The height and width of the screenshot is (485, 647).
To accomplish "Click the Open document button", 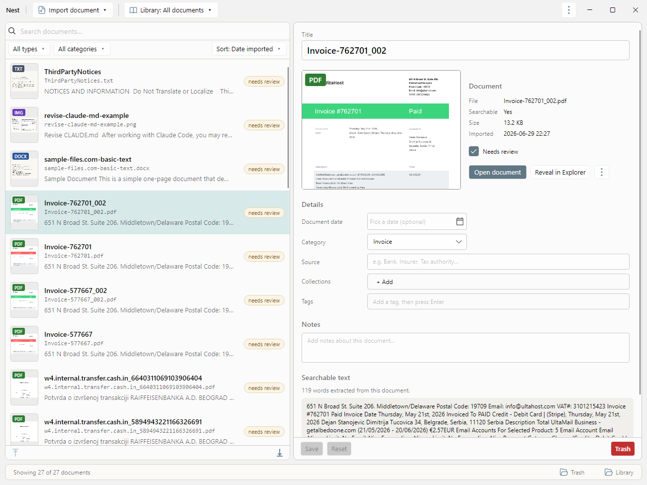I will click(497, 172).
